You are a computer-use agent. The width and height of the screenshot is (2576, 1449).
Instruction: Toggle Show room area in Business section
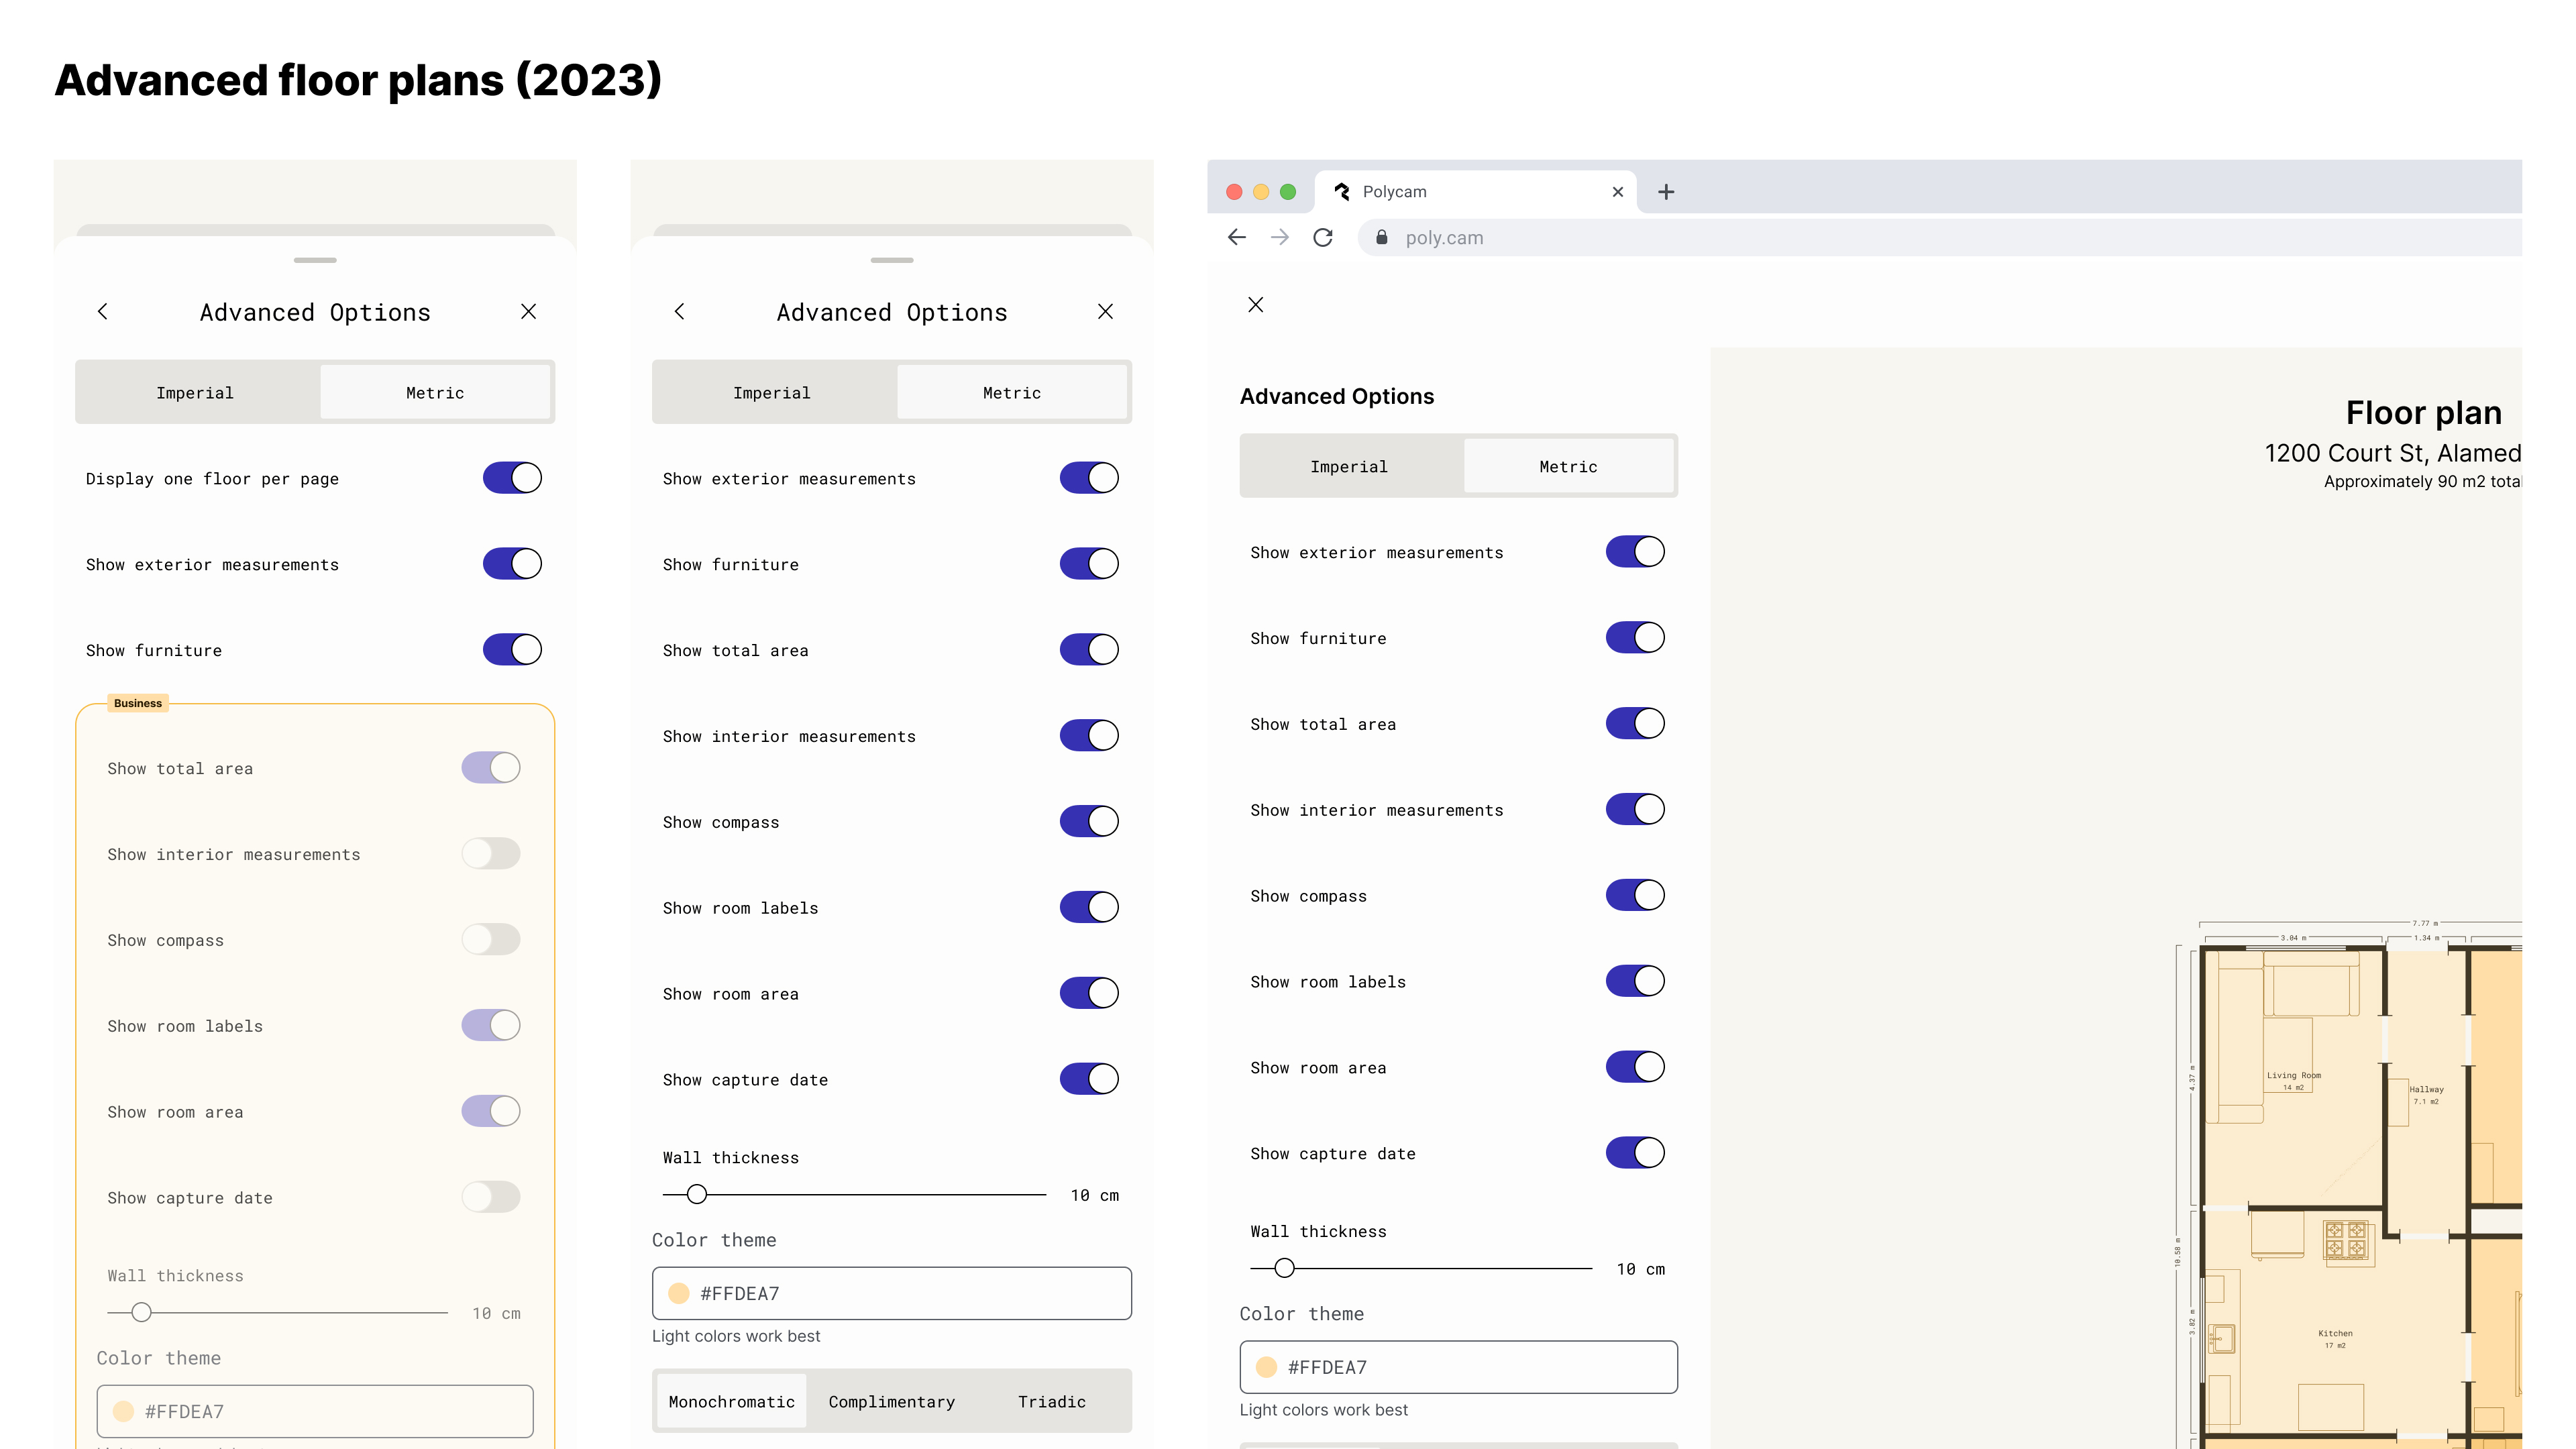coord(491,1112)
